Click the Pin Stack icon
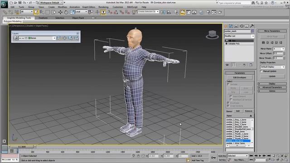 [x=227, y=65]
